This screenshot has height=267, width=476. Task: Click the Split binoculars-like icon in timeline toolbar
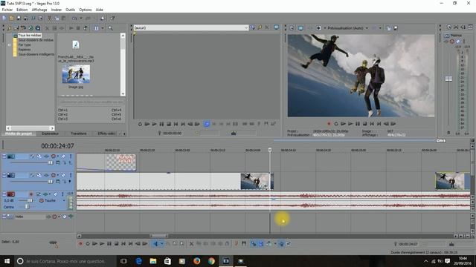[244, 244]
